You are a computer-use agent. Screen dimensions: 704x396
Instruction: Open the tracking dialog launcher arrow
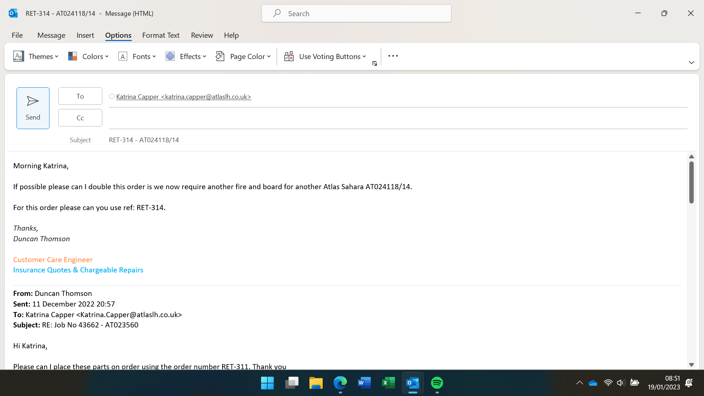point(375,64)
